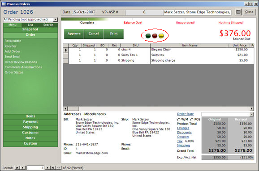Screen dimensions: 259x171
Task: Switch to the Search tab
Action: coord(48,25)
